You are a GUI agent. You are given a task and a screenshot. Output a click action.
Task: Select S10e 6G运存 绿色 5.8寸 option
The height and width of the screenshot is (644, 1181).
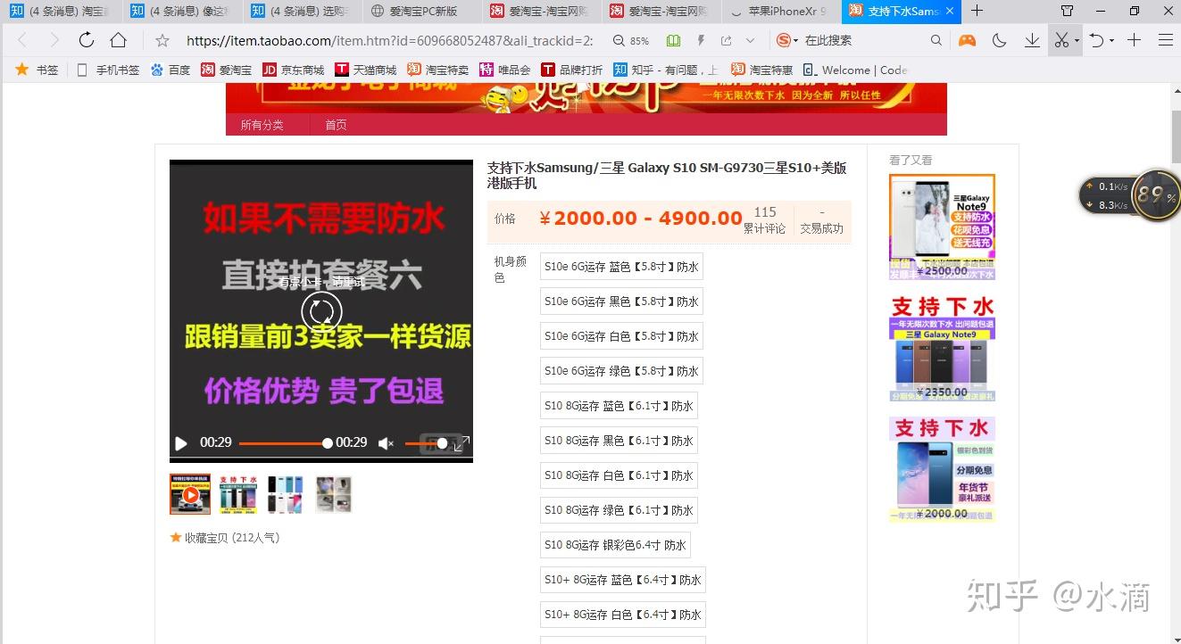coord(621,371)
